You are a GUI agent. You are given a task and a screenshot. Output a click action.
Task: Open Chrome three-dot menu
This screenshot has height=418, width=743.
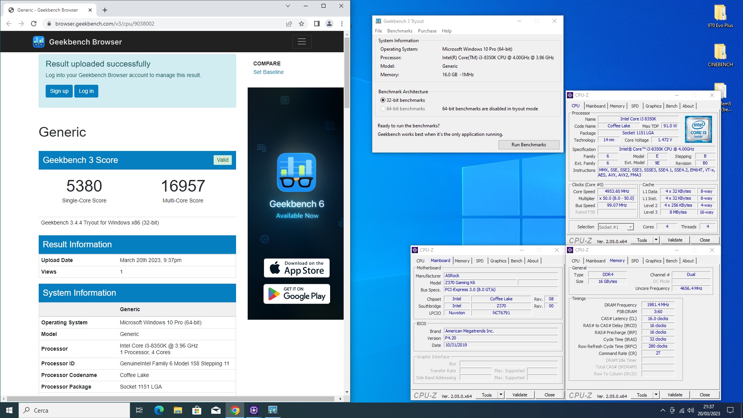point(342,24)
